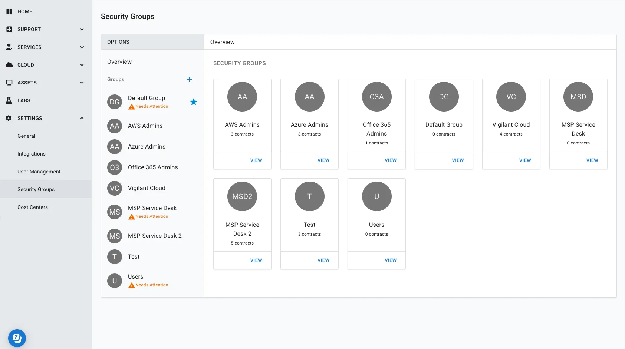This screenshot has width=625, height=349.
Task: View the Azure Admins group card
Action: [x=323, y=160]
